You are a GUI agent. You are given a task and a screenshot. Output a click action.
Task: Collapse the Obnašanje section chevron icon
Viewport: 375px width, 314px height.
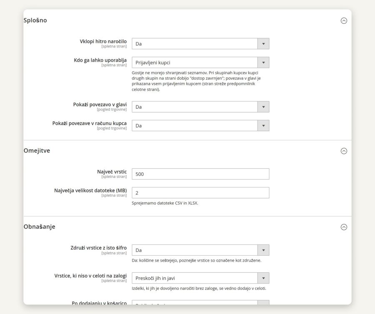(x=344, y=227)
